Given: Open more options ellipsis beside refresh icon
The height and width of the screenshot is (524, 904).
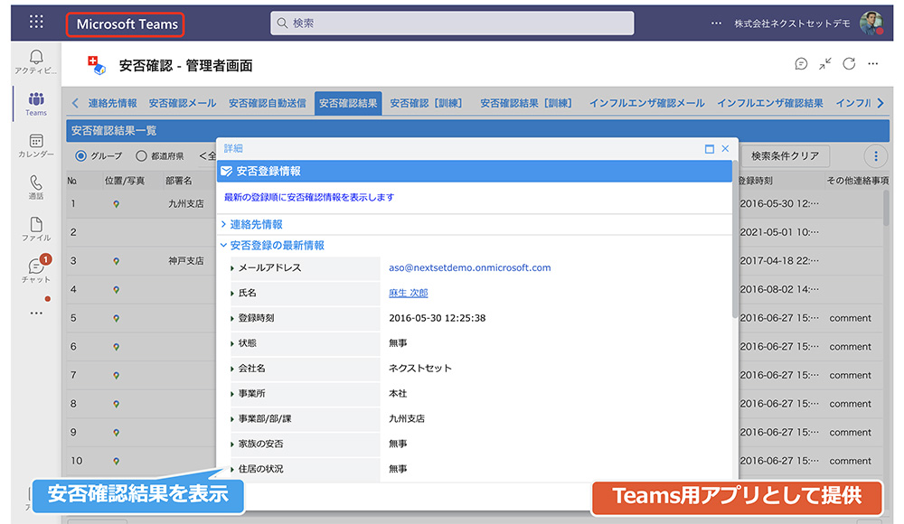Looking at the screenshot, I should click(873, 64).
